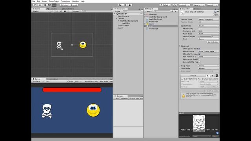Viewport: 251px width, 141px height.
Task: Open the Layers dropdown
Action: point(199,5)
